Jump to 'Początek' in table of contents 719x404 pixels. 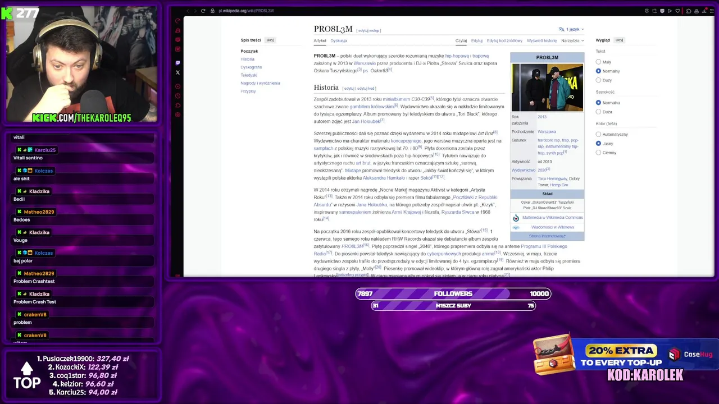[249, 51]
